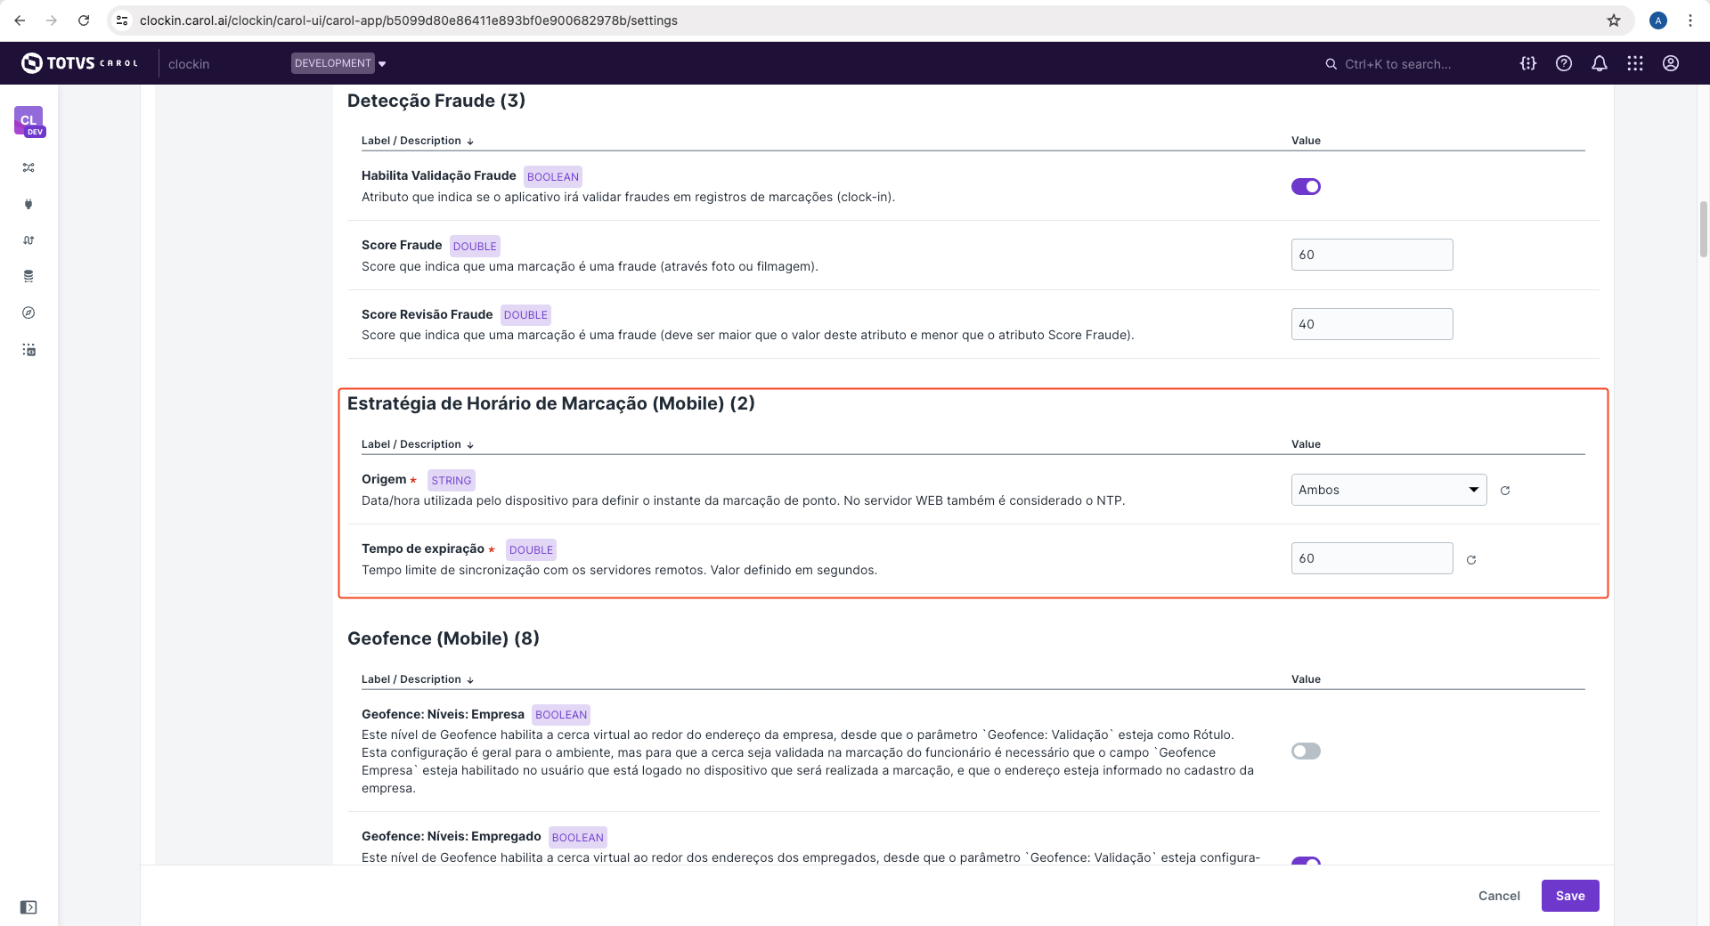1710x926 pixels.
Task: Open the apps grid menu
Action: click(x=1635, y=63)
